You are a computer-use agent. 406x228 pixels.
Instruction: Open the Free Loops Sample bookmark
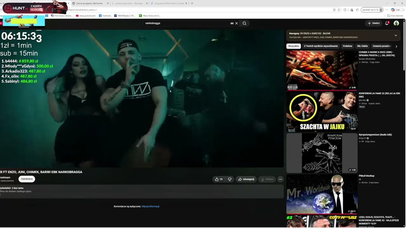pos(62,16)
